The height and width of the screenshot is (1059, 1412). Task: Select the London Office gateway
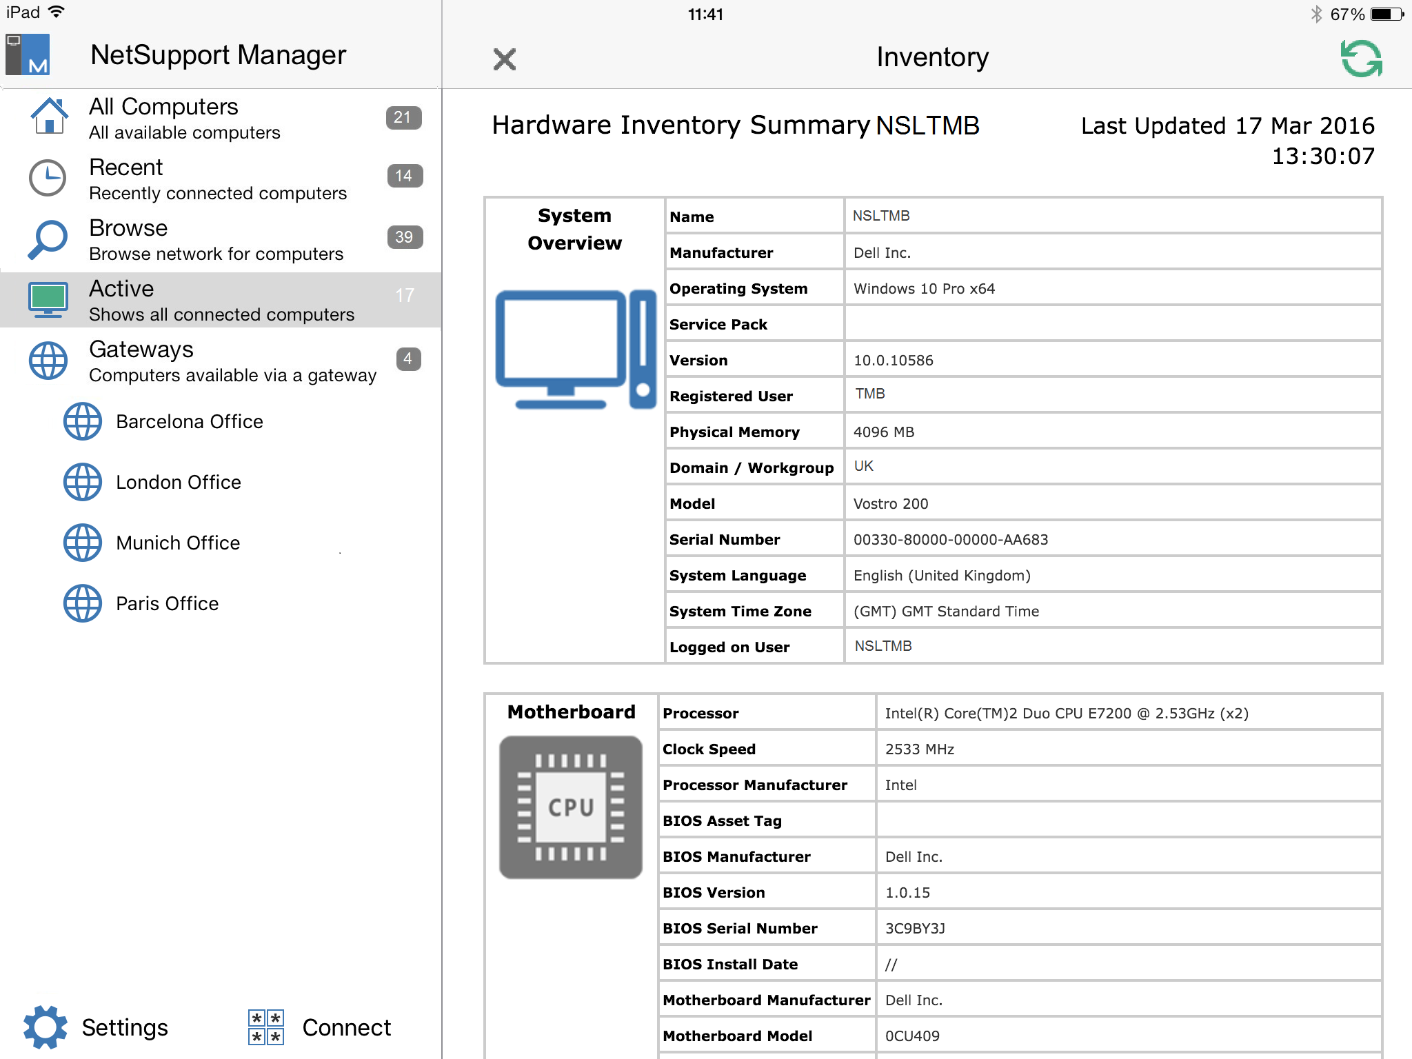pyautogui.click(x=179, y=482)
